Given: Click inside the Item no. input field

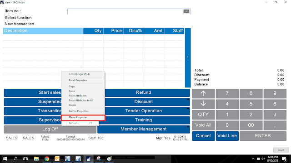Looking at the screenshot, I should (129, 11).
